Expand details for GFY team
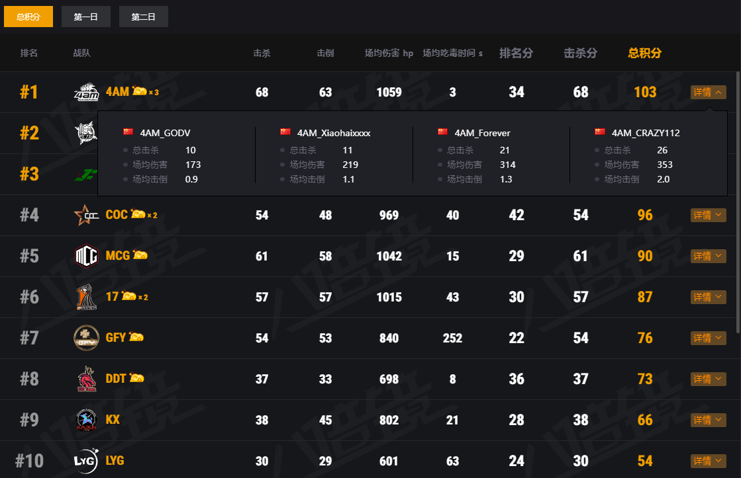This screenshot has height=478, width=741. [708, 338]
